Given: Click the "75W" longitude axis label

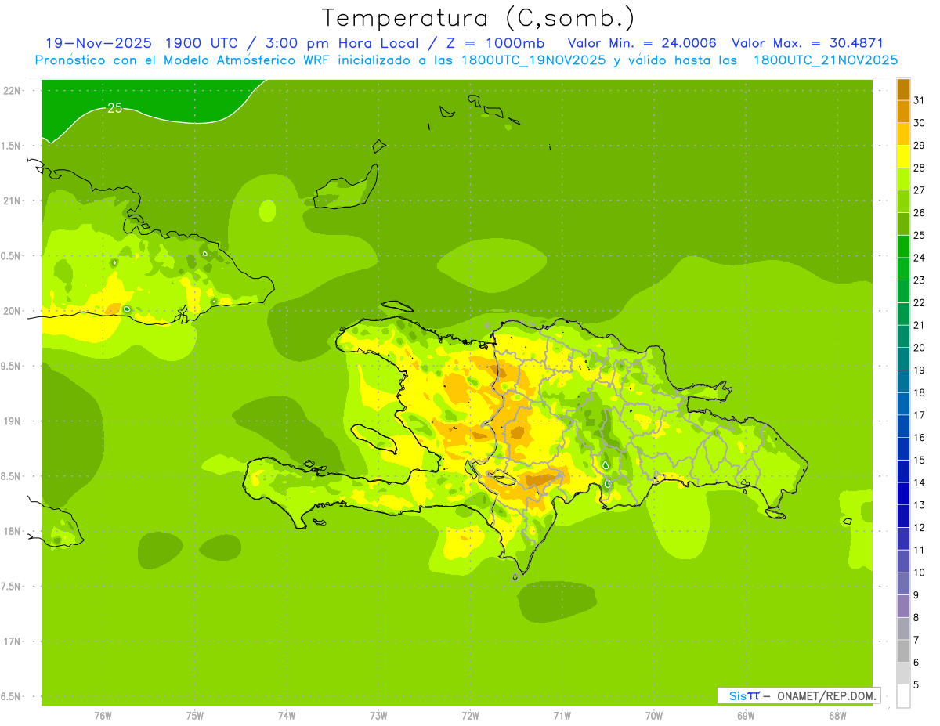Looking at the screenshot, I should [x=195, y=716].
